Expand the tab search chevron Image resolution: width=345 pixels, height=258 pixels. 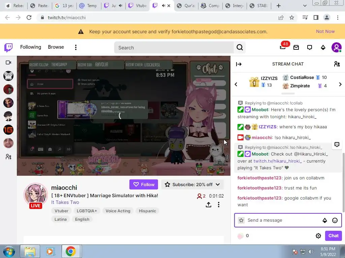pos(305,6)
